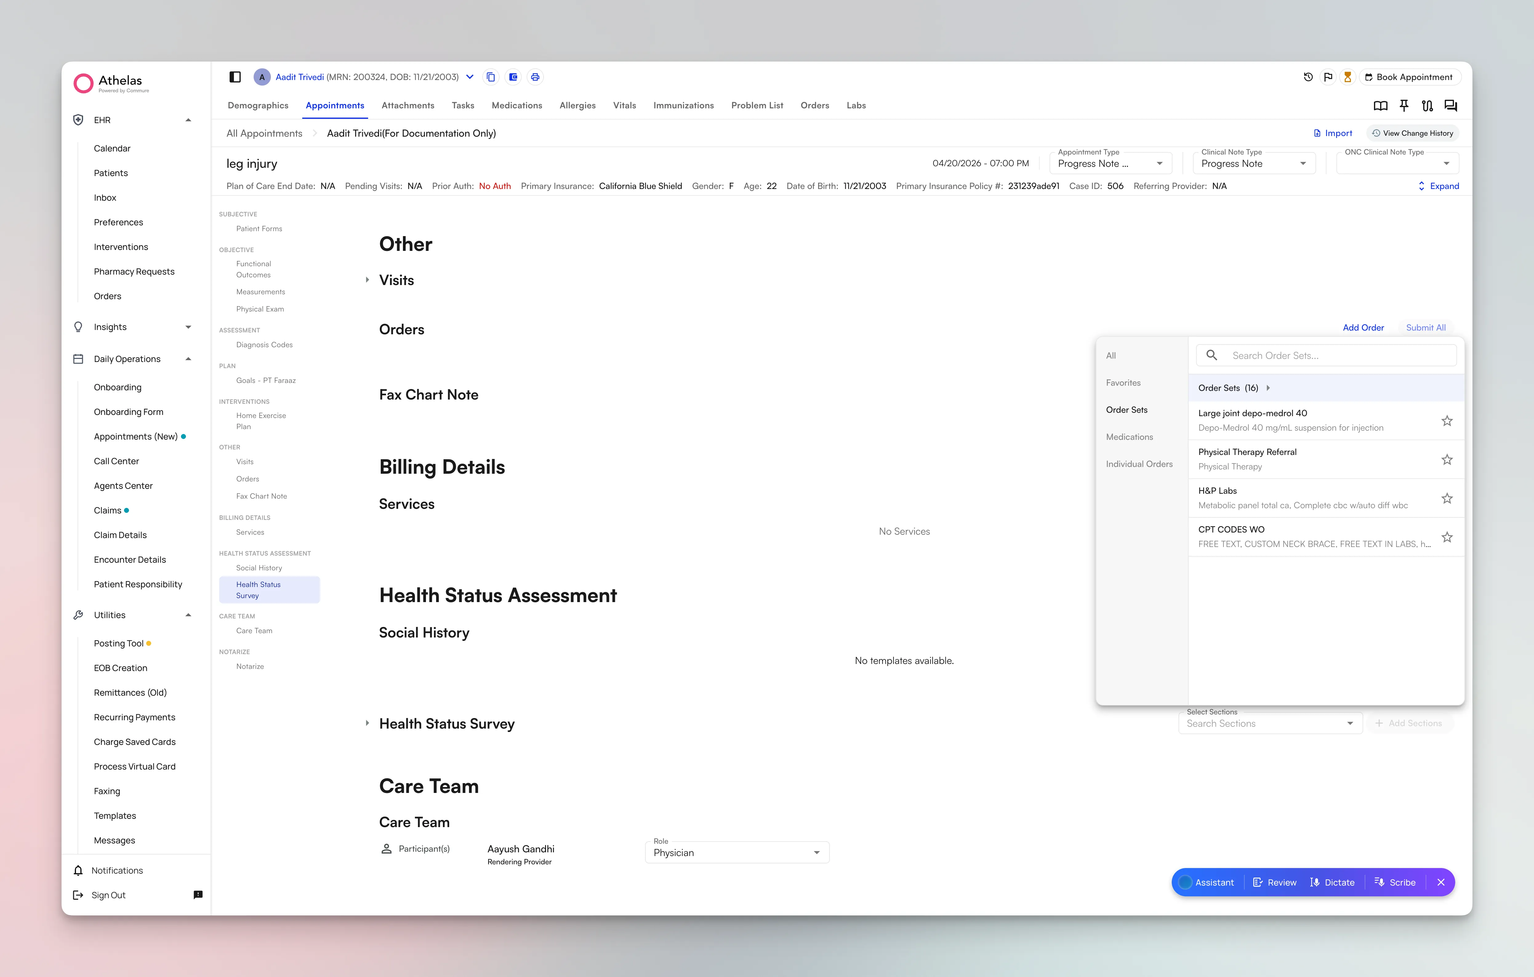Click the patient avatar A icon
Viewport: 1534px width, 977px height.
262,77
